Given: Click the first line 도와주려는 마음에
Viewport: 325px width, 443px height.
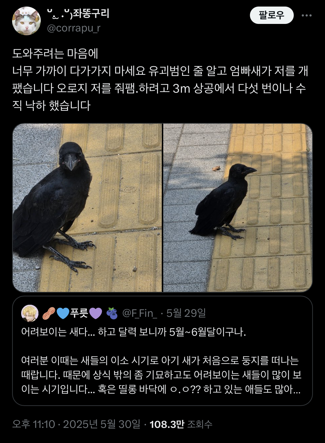Looking at the screenshot, I should [55, 54].
